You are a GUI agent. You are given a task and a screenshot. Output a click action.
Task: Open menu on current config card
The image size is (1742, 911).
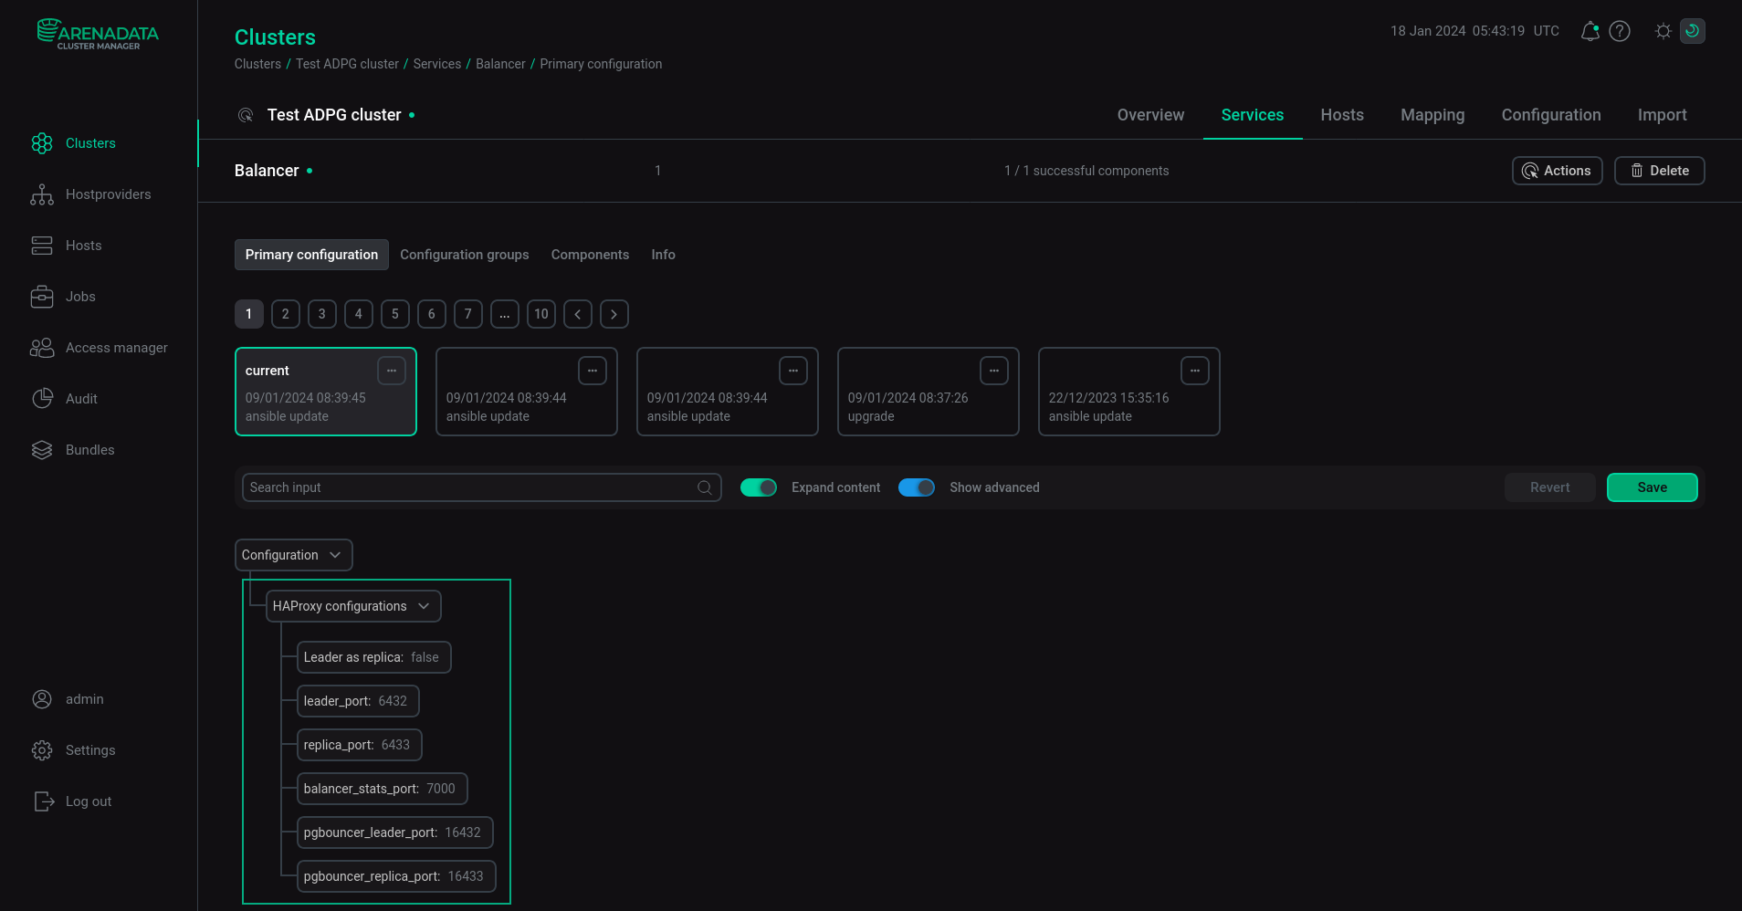pyautogui.click(x=392, y=371)
